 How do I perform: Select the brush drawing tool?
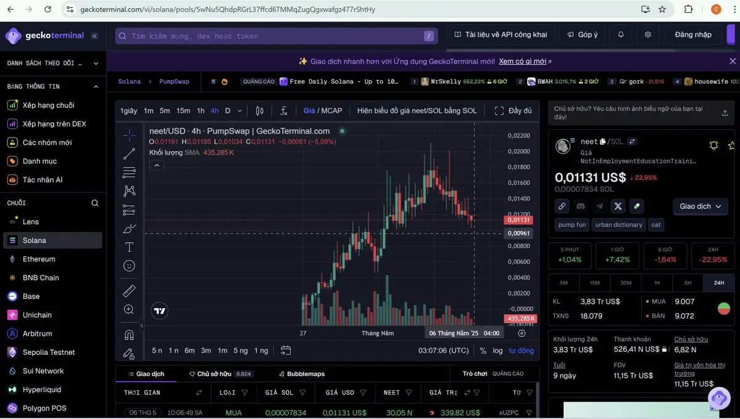[x=129, y=229]
